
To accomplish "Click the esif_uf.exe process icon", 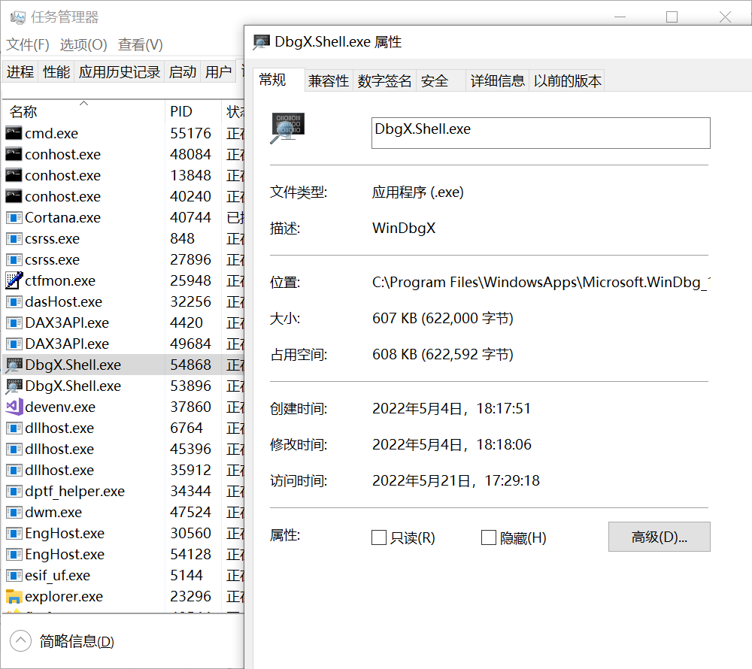I will [14, 575].
